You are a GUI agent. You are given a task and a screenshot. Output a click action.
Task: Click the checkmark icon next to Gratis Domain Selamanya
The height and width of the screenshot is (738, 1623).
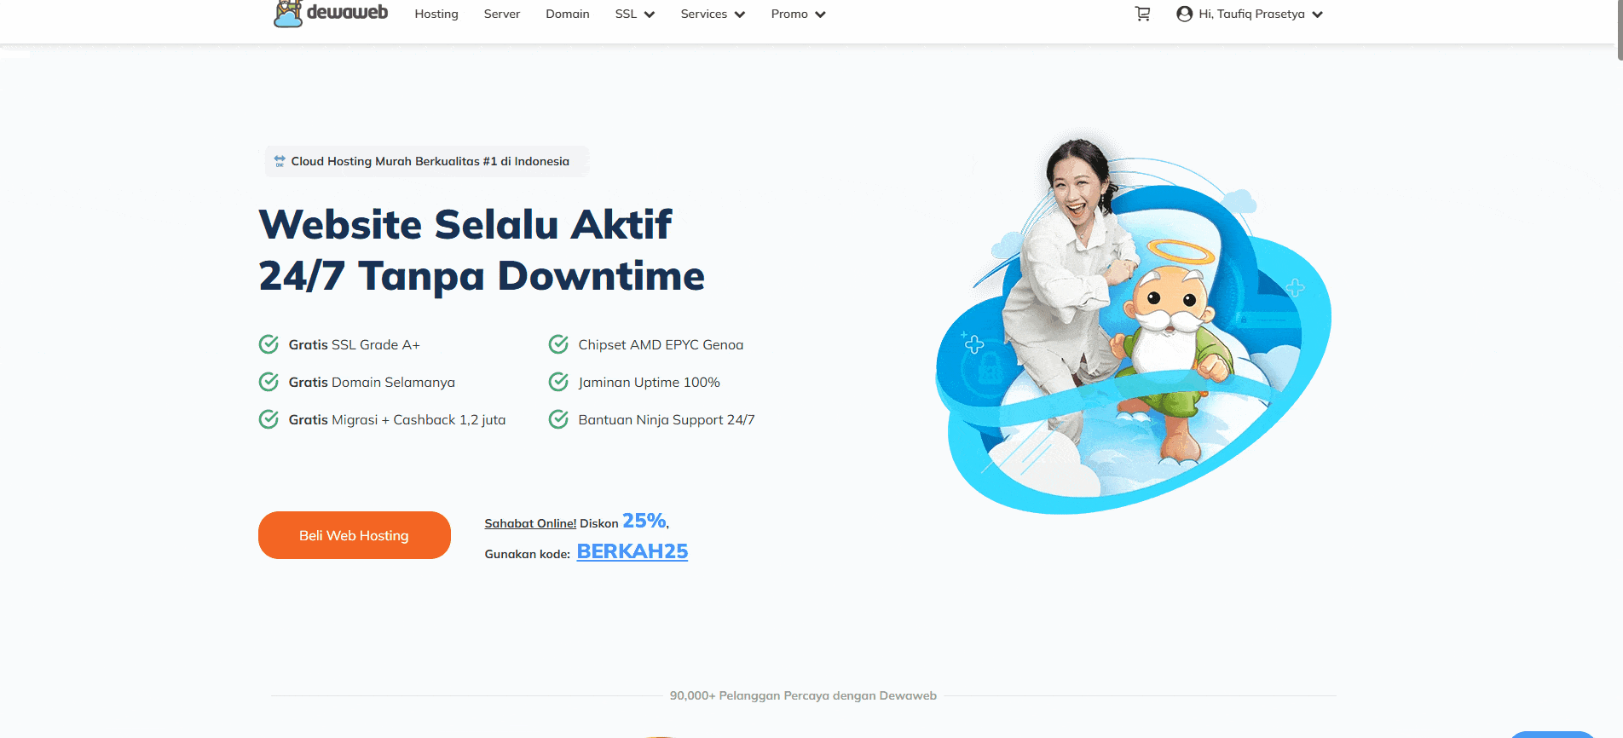(x=269, y=382)
